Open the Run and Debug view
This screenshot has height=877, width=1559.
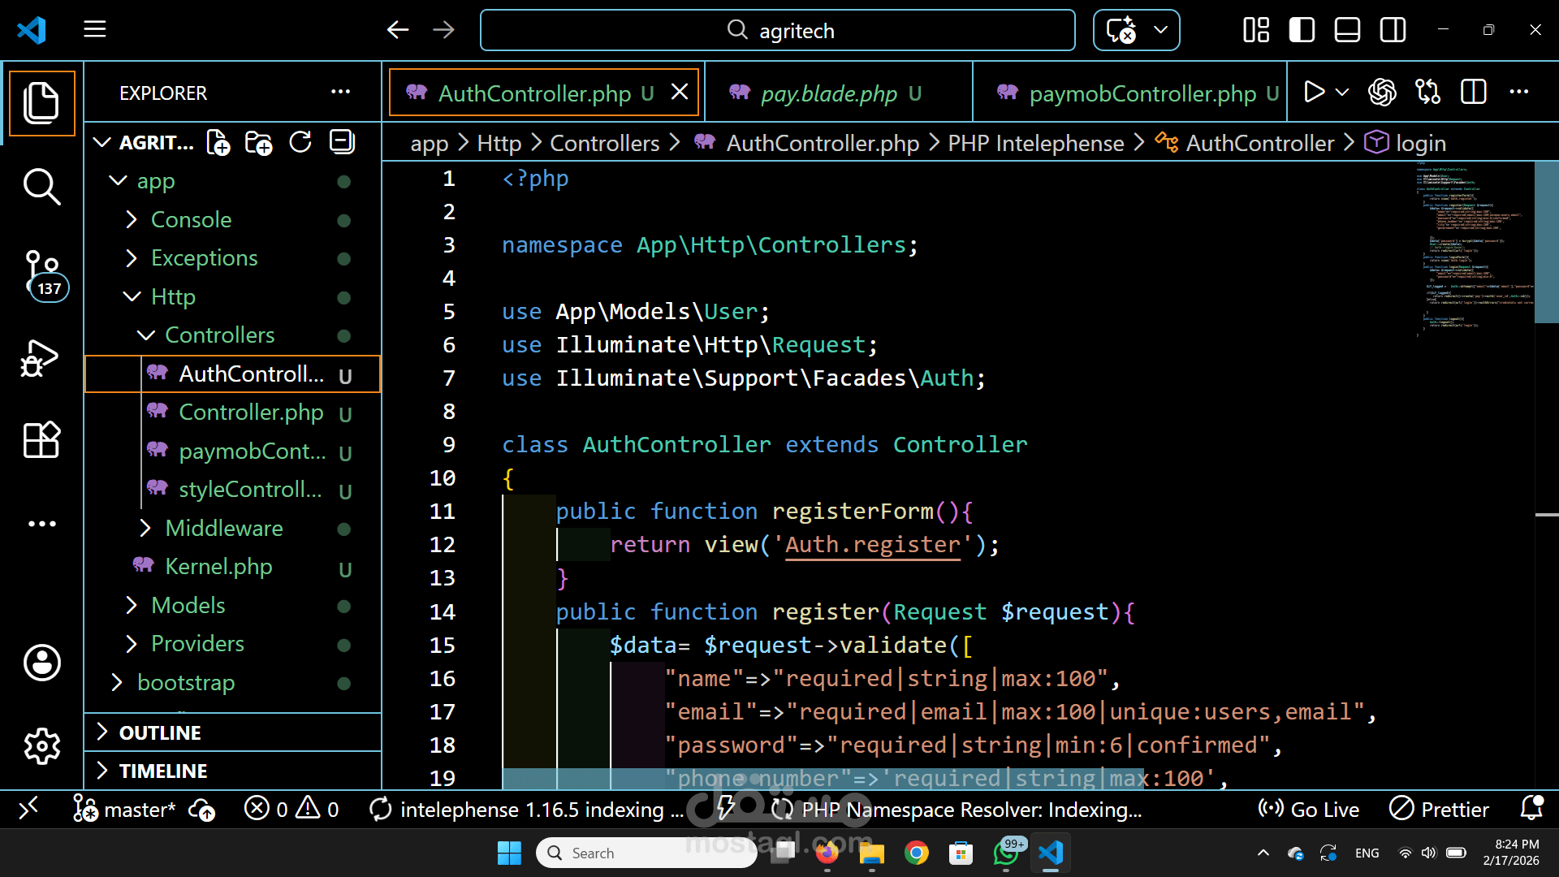click(41, 358)
